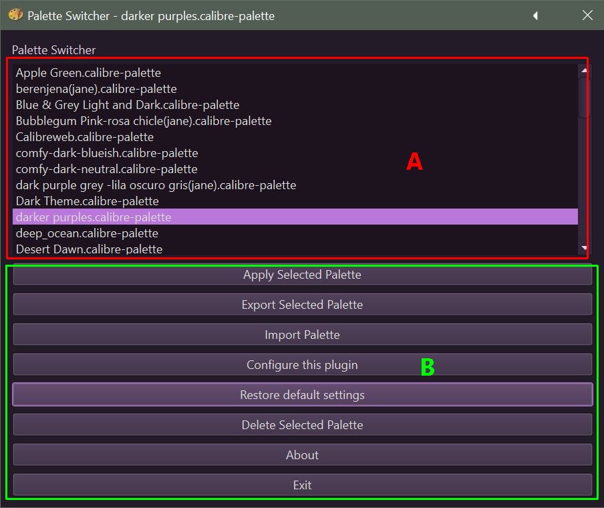Select dark purple grey -lila oscuro gris palette
This screenshot has height=508, width=604.
click(x=295, y=185)
